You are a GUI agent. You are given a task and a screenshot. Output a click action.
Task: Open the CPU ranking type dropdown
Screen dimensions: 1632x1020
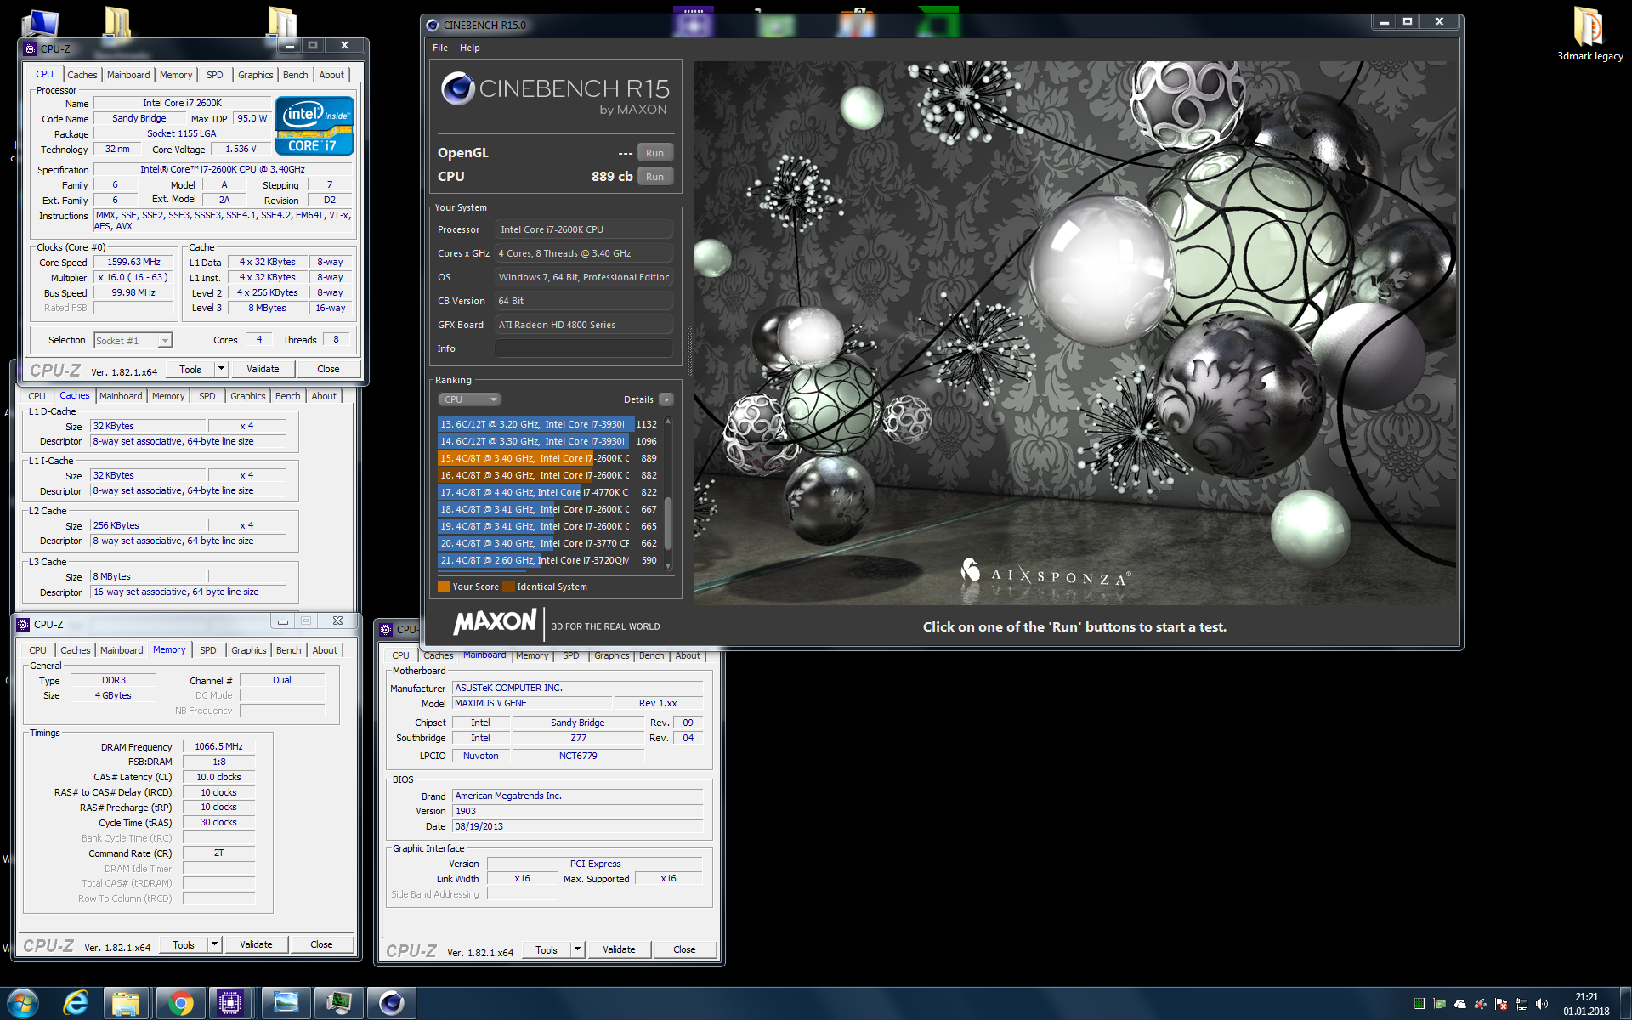point(469,399)
